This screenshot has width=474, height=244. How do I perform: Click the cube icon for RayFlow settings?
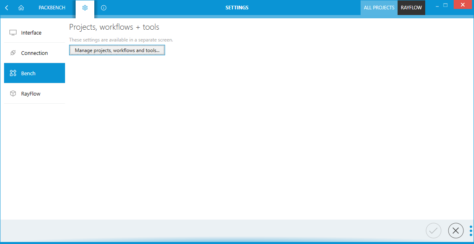pos(13,94)
